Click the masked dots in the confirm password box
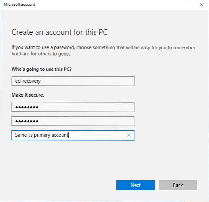The image size is (209, 202). [27, 121]
